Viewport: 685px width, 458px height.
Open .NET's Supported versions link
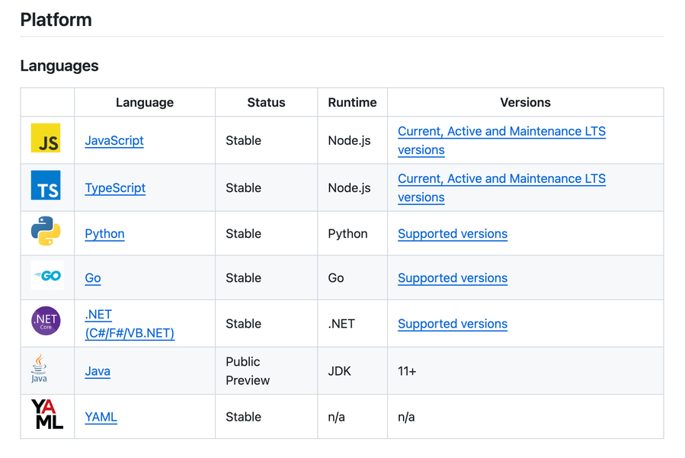(453, 324)
